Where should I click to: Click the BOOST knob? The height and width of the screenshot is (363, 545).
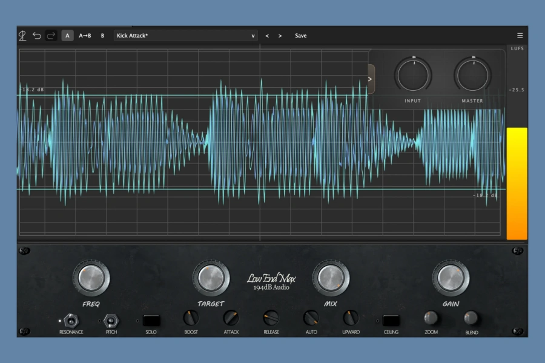pos(191,318)
